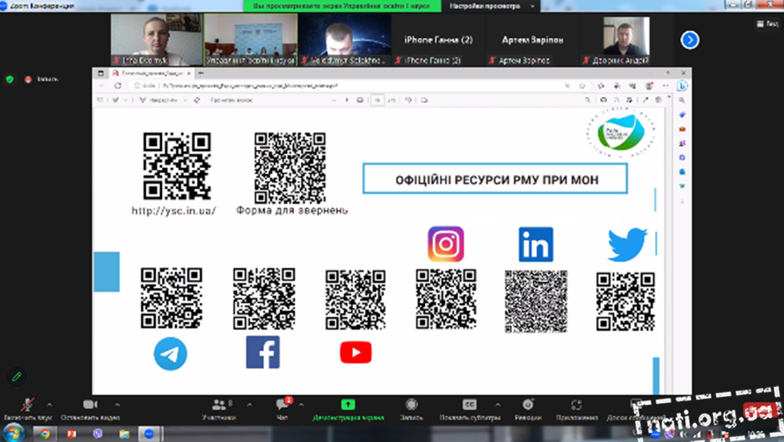Click the Форма для звернень label
Viewport: 784px width, 442px height.
292,210
